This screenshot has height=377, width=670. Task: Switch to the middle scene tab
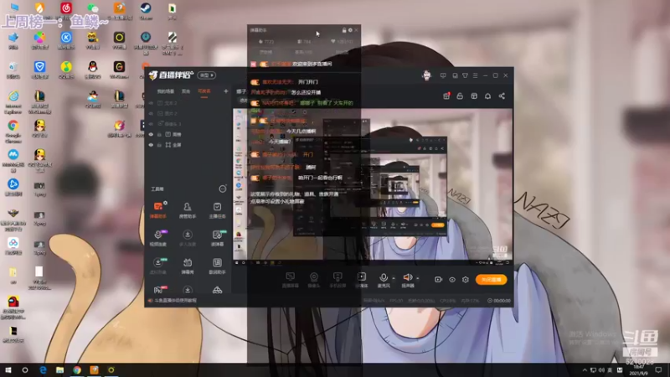pyautogui.click(x=186, y=91)
